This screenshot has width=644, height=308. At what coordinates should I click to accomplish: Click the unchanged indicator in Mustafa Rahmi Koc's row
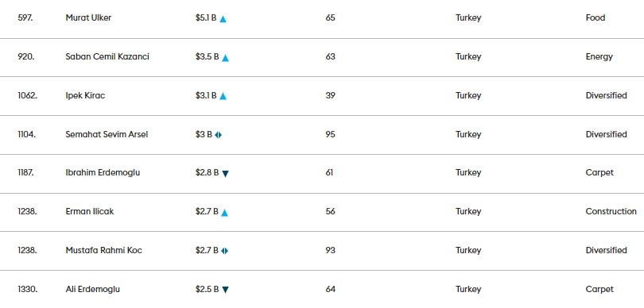[x=224, y=251]
